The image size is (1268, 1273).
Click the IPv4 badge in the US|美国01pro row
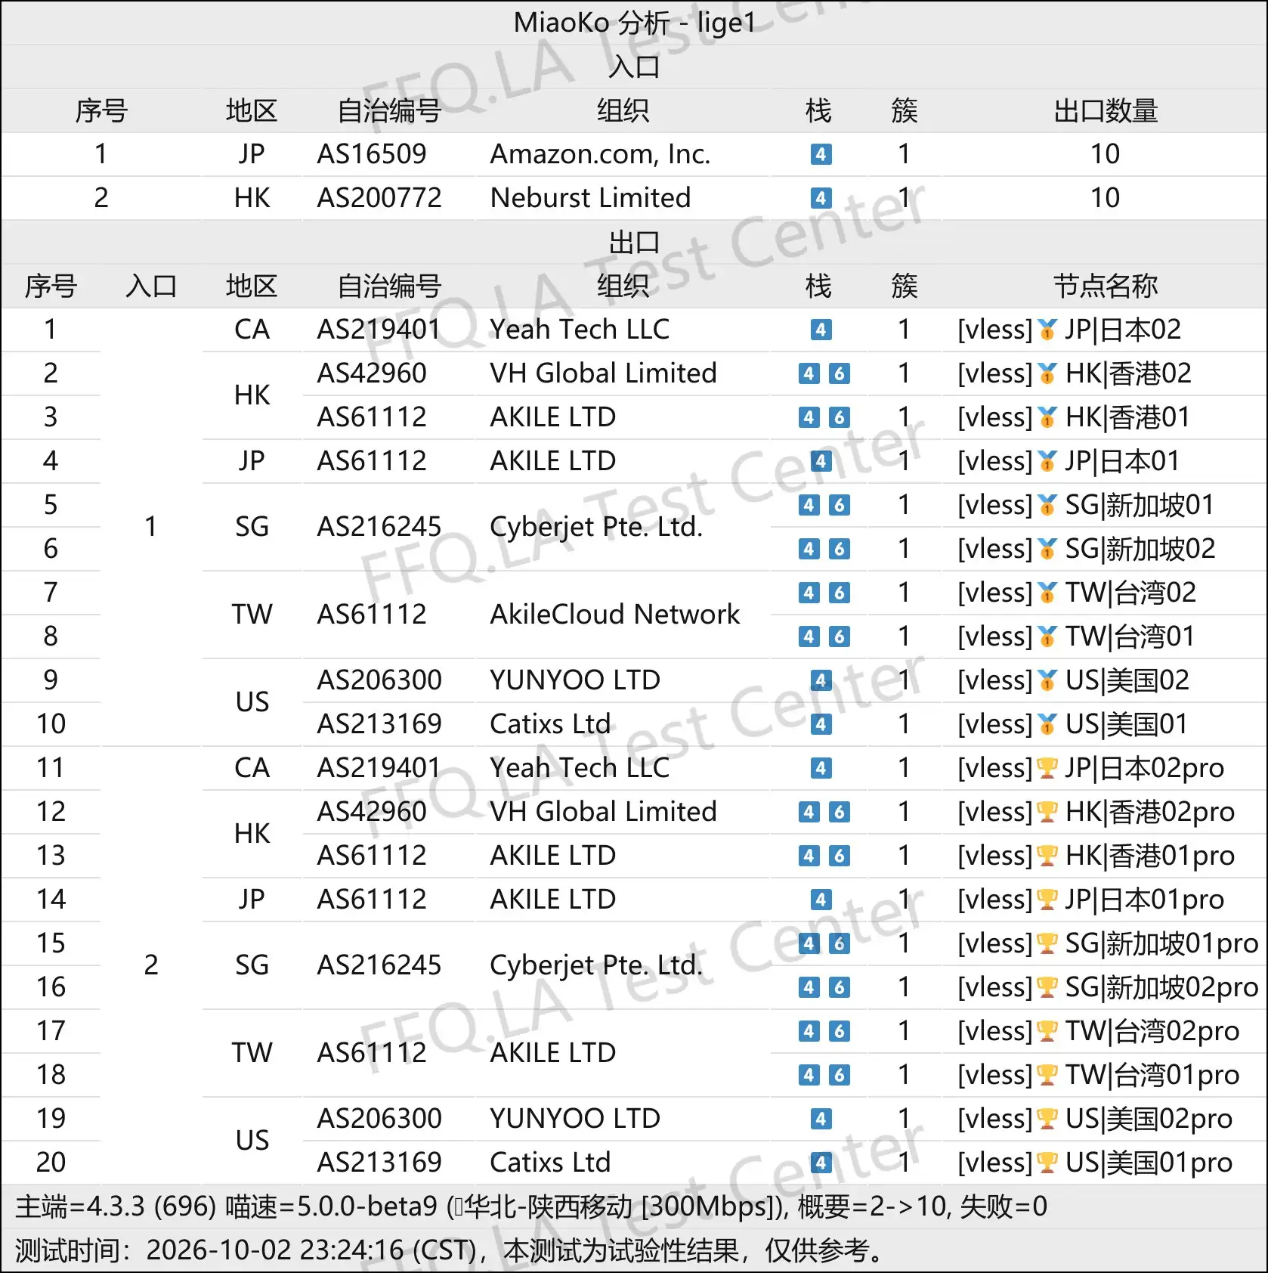821,1163
